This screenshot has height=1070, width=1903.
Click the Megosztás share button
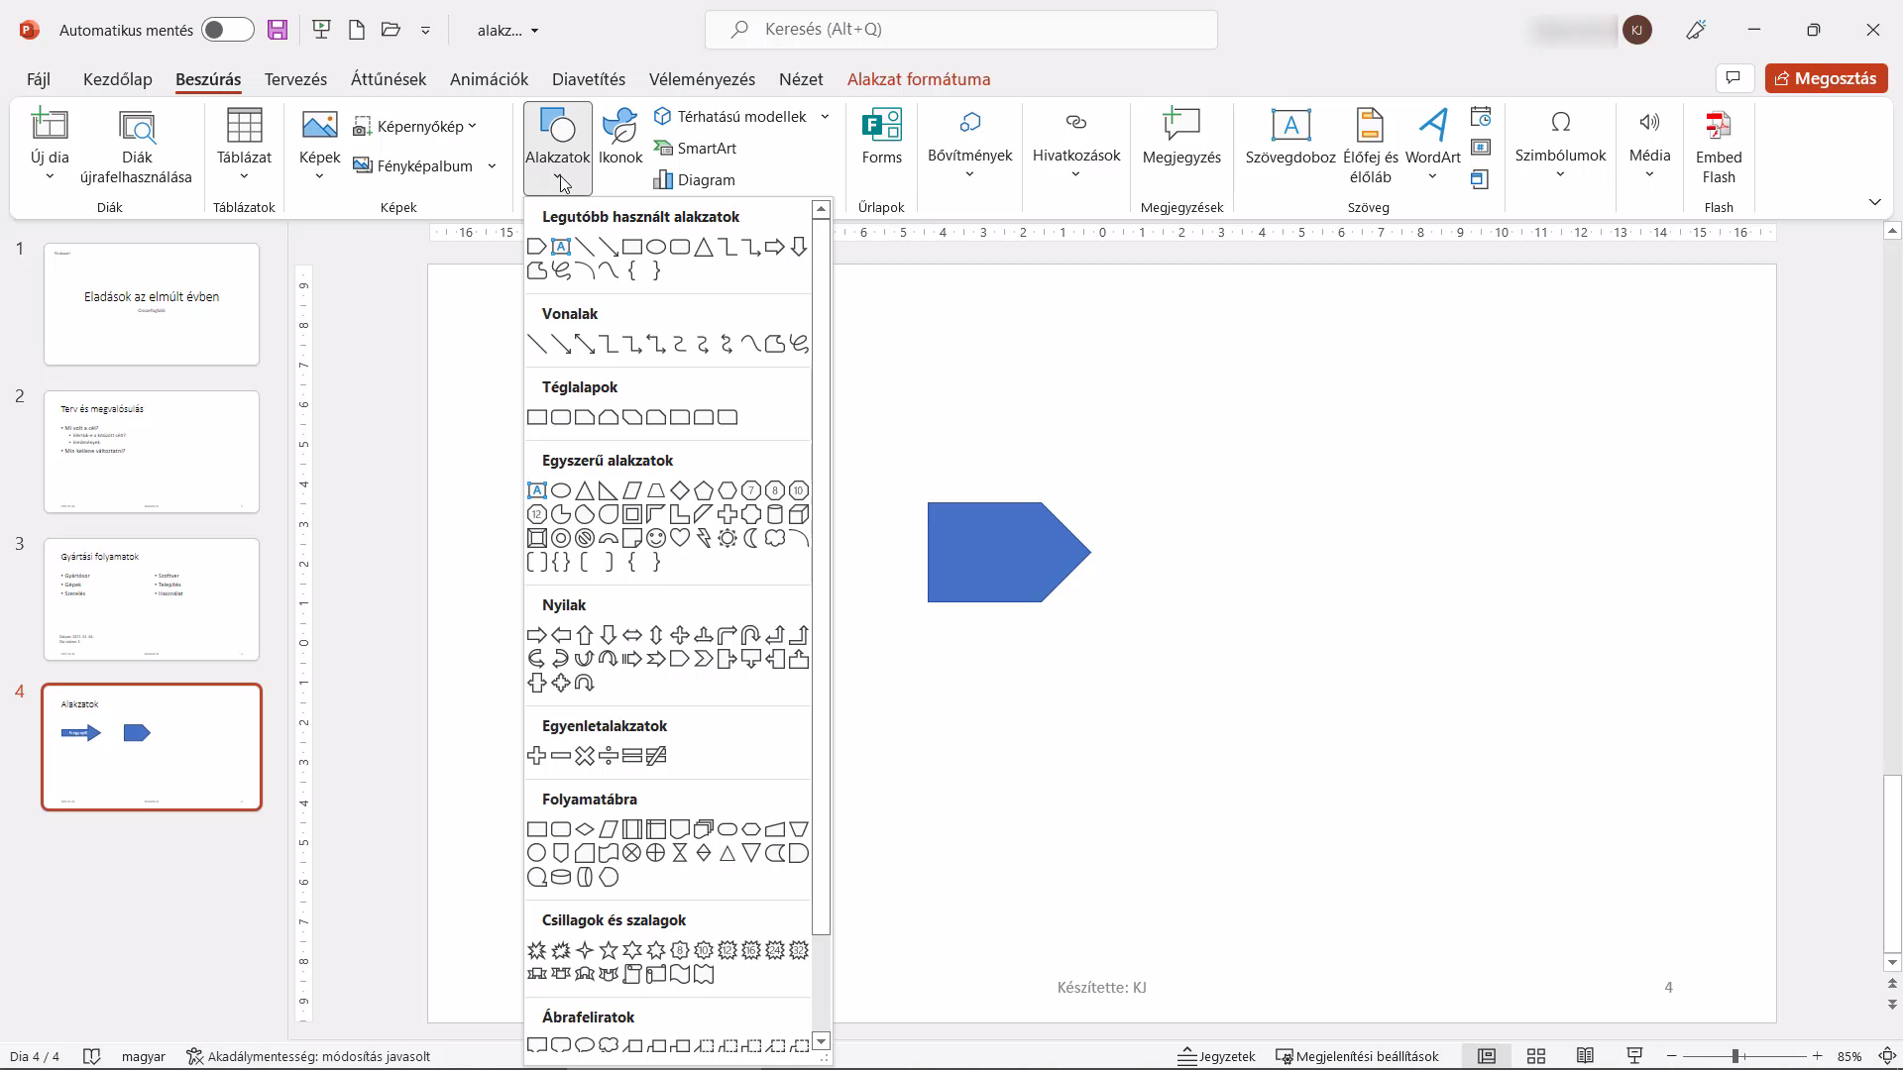point(1826,78)
